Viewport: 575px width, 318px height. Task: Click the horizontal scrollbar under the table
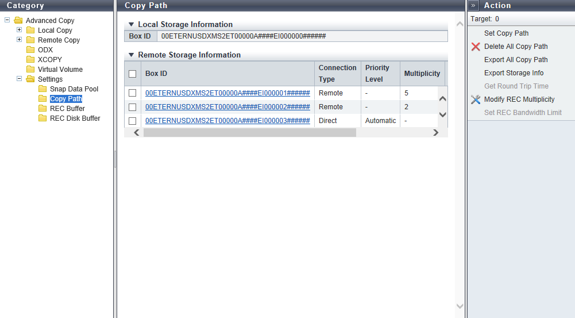[250, 132]
